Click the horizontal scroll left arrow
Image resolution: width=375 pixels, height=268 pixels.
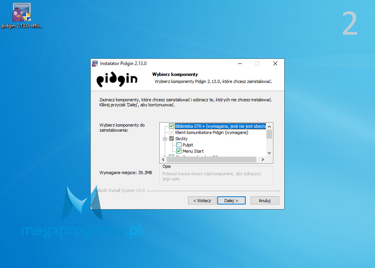(x=163, y=159)
